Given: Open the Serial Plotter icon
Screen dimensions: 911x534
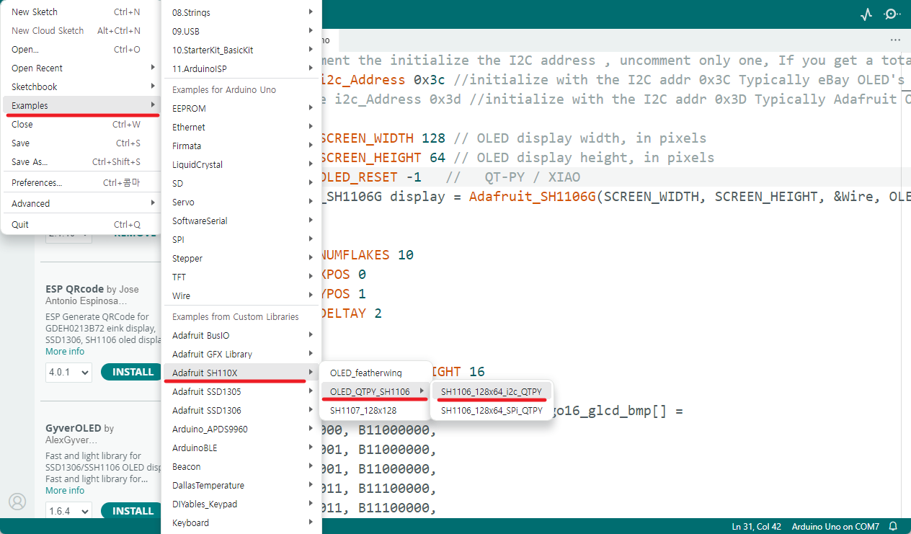Looking at the screenshot, I should tap(867, 14).
